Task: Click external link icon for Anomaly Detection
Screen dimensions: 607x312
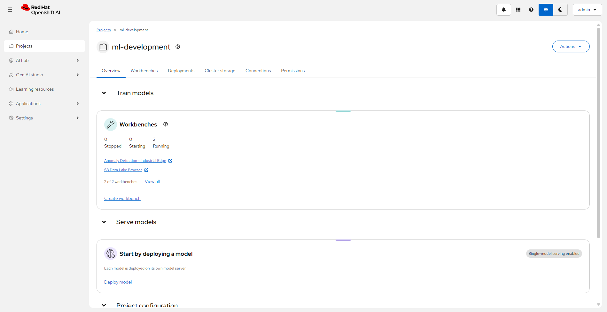Action: tap(170, 161)
